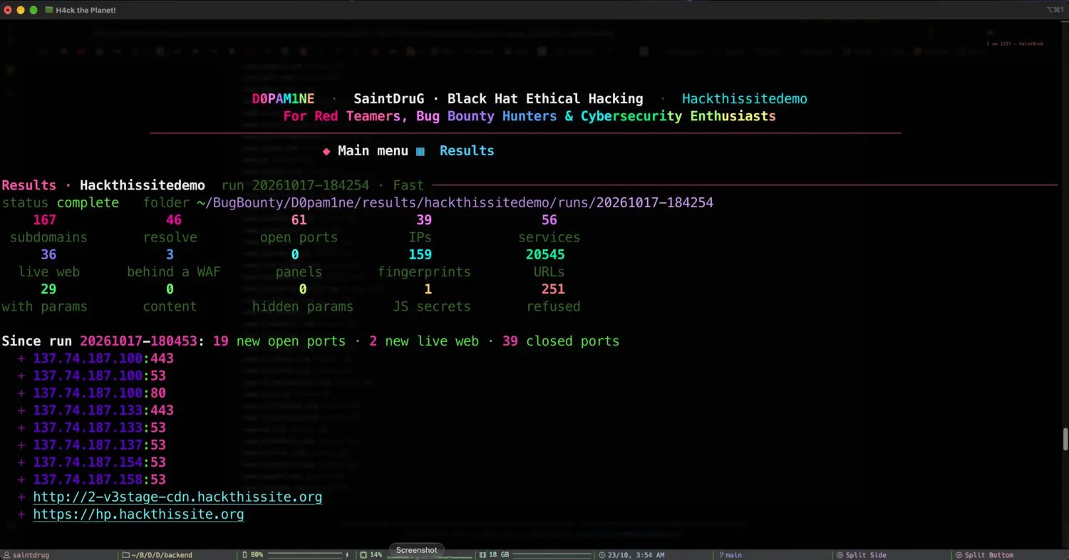Click the 46 resolve count

(173, 220)
